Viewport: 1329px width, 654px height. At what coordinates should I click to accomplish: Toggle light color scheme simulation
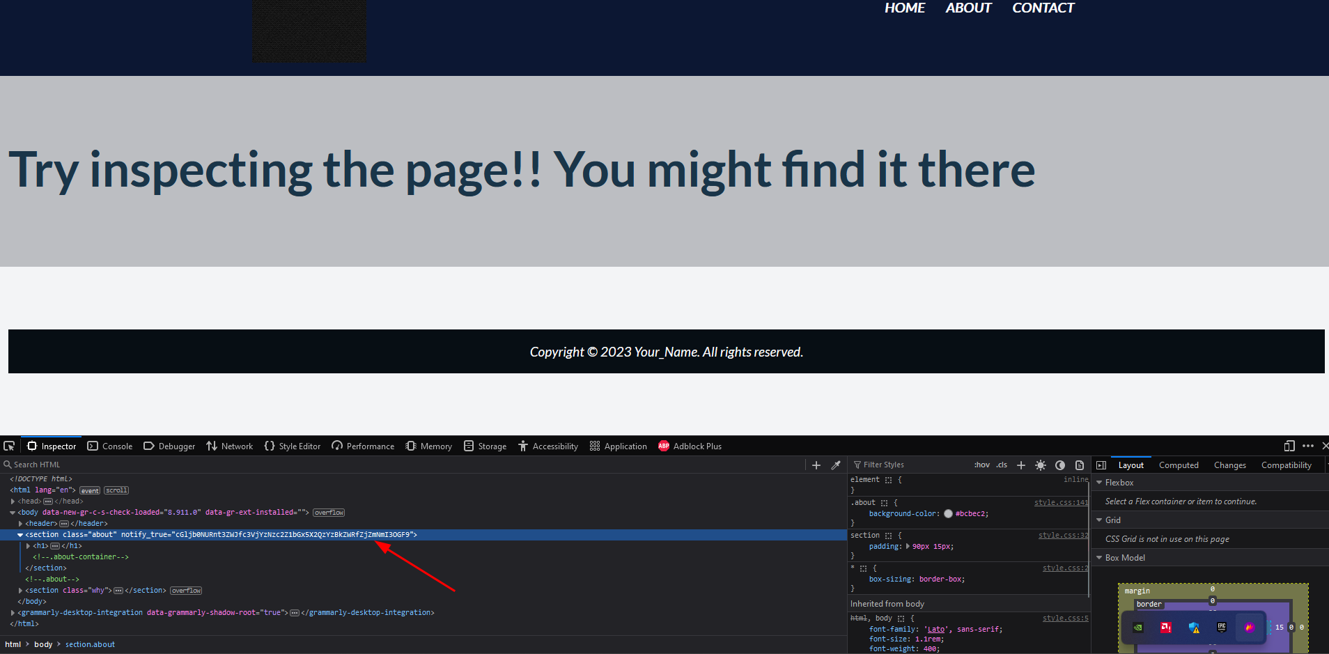pyautogui.click(x=1041, y=465)
